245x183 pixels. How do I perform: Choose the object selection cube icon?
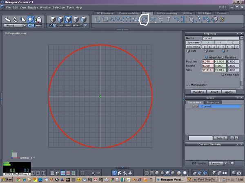tap(53, 20)
